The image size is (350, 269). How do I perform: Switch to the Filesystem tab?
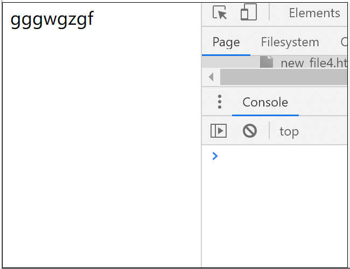(290, 42)
